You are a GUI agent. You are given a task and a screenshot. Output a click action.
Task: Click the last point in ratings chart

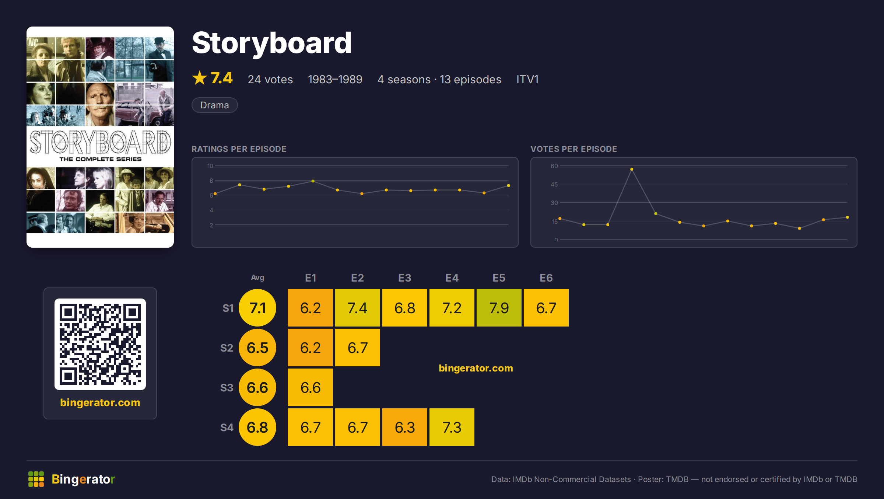(x=509, y=185)
